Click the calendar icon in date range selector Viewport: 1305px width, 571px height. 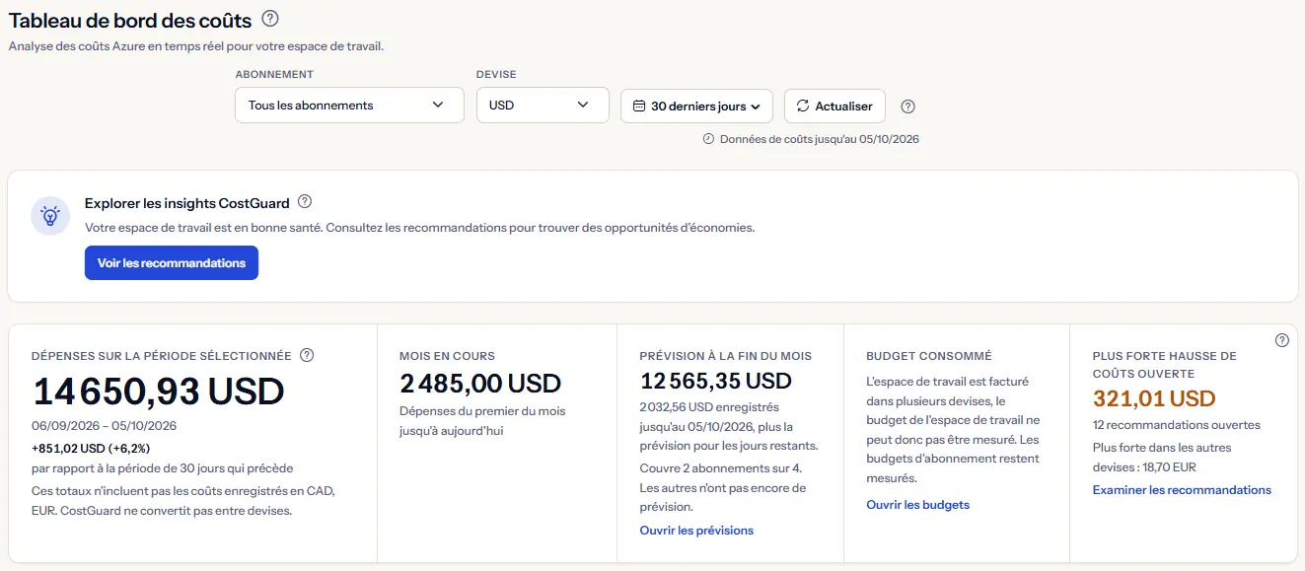click(x=639, y=106)
